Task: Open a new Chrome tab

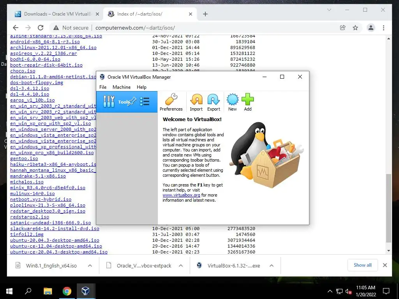Action: (x=205, y=14)
